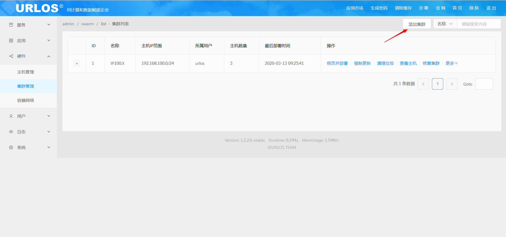Click the 硬件 share icon in sidebar
506x237 pixels.
[x=11, y=56]
